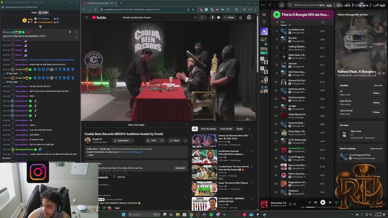
Task: Click Open panel for live comments
Action: tap(180, 168)
